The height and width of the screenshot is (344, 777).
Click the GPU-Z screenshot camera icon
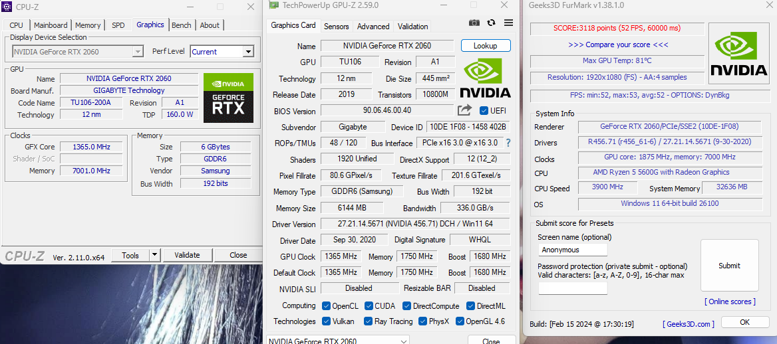(x=474, y=23)
